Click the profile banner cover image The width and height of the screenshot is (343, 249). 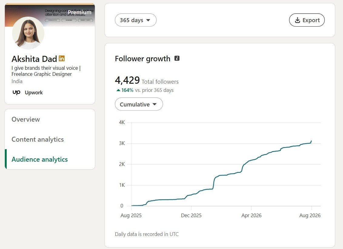[x=50, y=15]
